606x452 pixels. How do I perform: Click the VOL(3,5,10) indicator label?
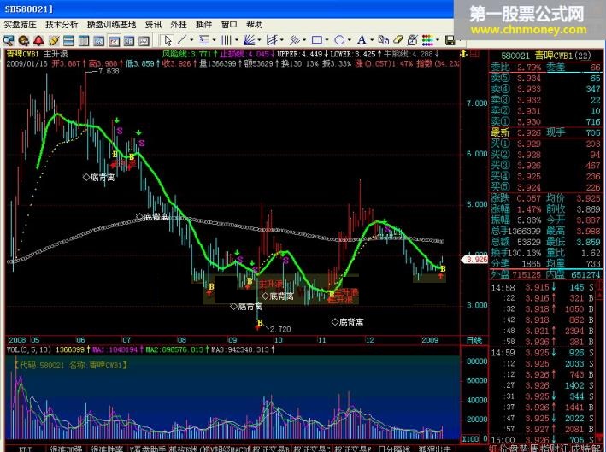[x=29, y=350]
